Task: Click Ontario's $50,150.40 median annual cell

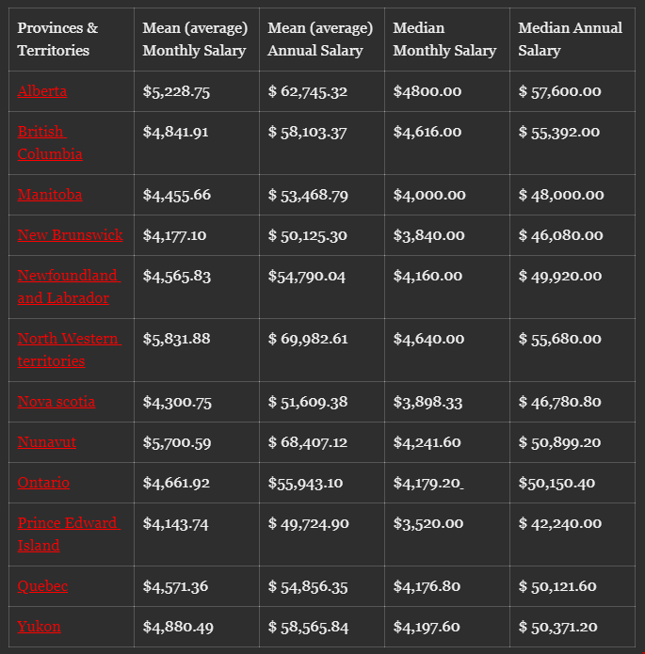Action: 556,483
